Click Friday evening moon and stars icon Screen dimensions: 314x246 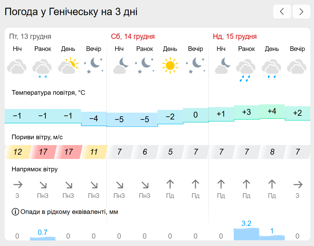[x=94, y=65]
